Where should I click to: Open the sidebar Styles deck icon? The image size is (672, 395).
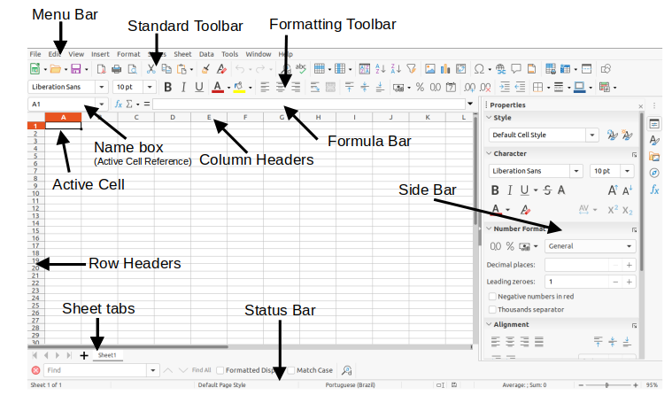pos(654,140)
